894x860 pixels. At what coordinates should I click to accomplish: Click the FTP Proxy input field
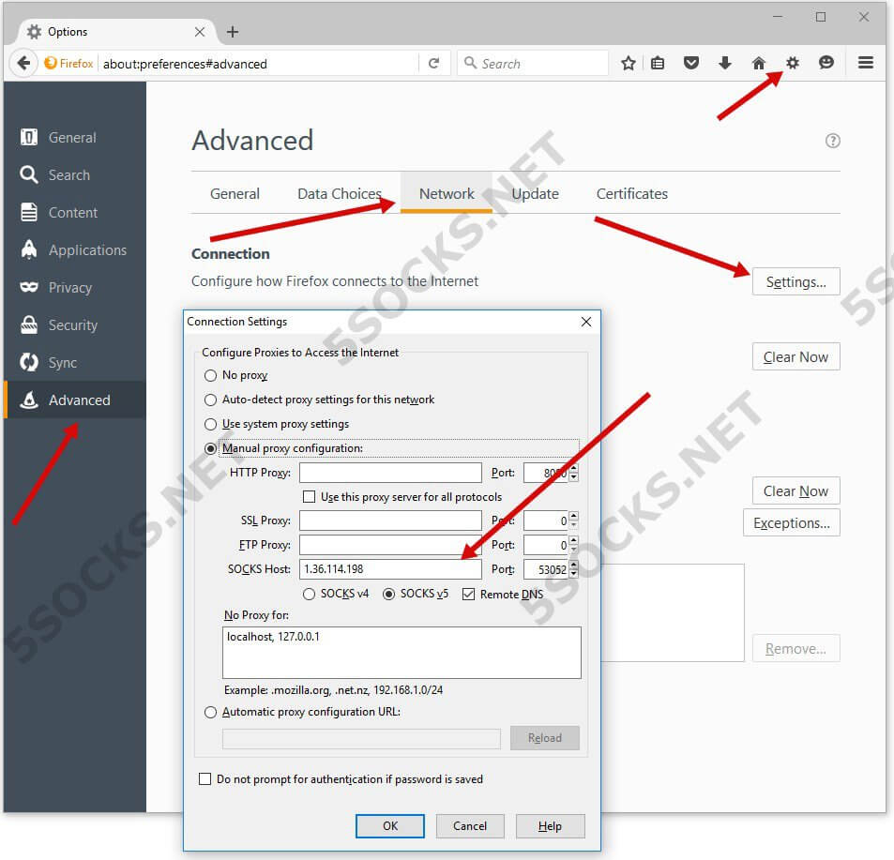click(x=390, y=545)
